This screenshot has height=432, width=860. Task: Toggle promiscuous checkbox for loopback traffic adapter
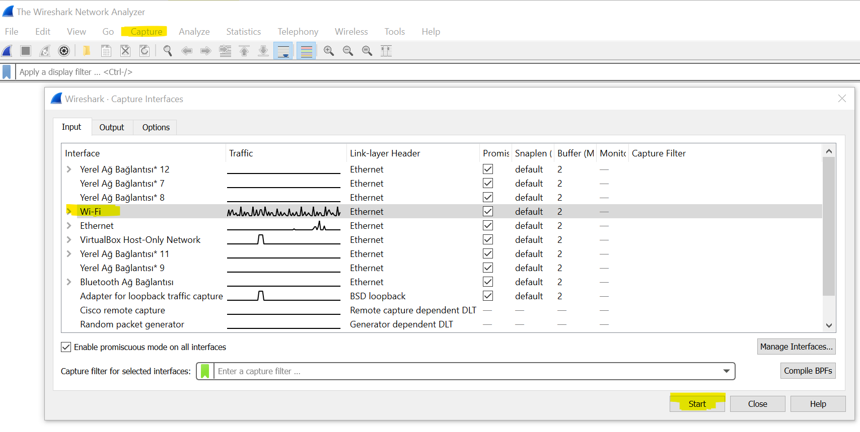coord(488,296)
